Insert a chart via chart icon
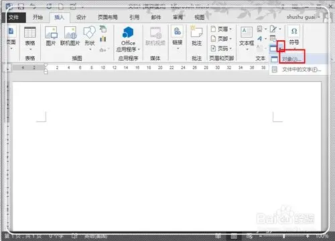 [103, 39]
